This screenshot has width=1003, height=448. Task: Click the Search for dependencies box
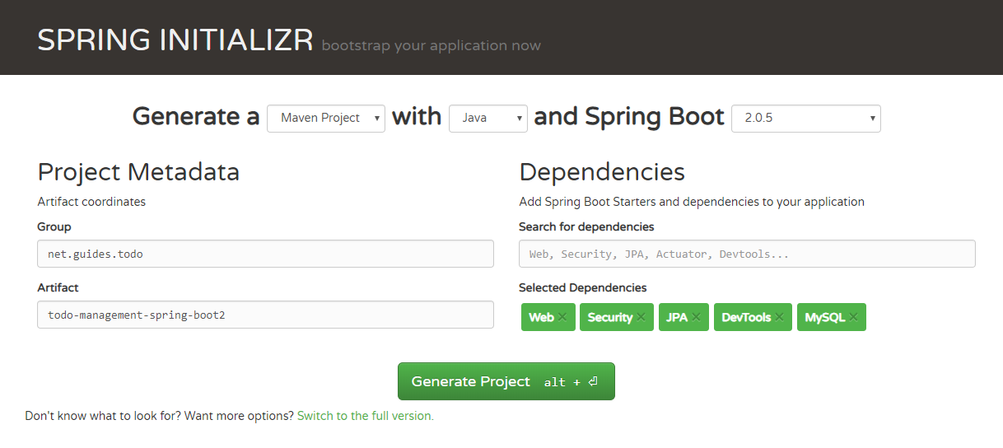pos(747,254)
